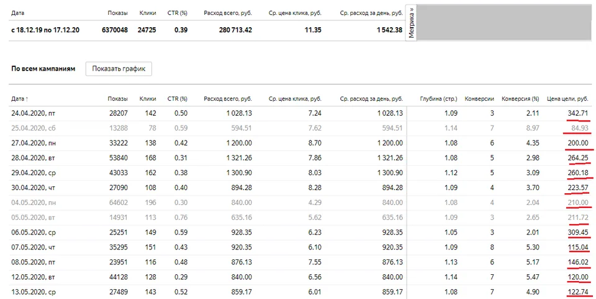The image size is (596, 299).
Task: Click spend value 928.35 in Расход всего
Action: [x=242, y=232]
